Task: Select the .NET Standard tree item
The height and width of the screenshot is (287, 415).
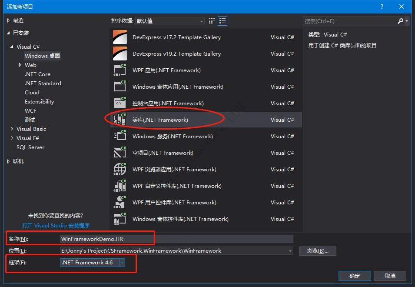Action: (x=43, y=83)
